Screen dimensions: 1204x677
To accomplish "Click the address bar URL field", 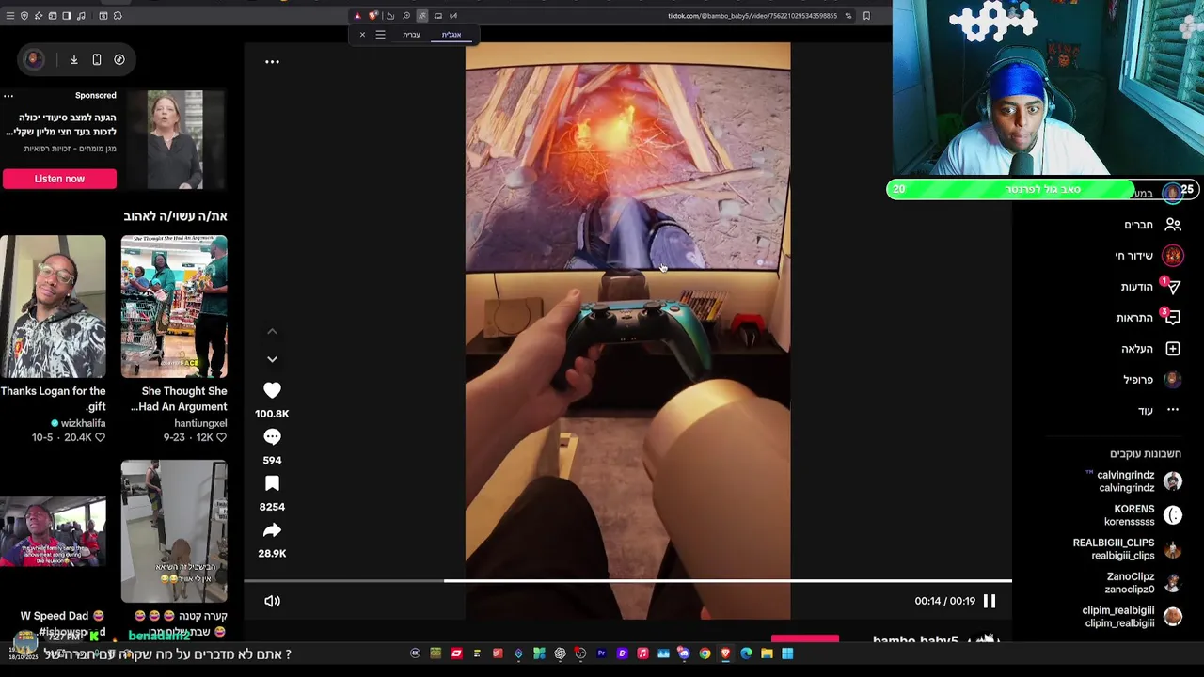I will 752,16.
